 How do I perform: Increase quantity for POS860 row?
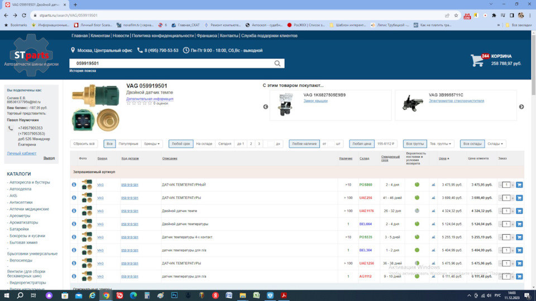(513, 185)
